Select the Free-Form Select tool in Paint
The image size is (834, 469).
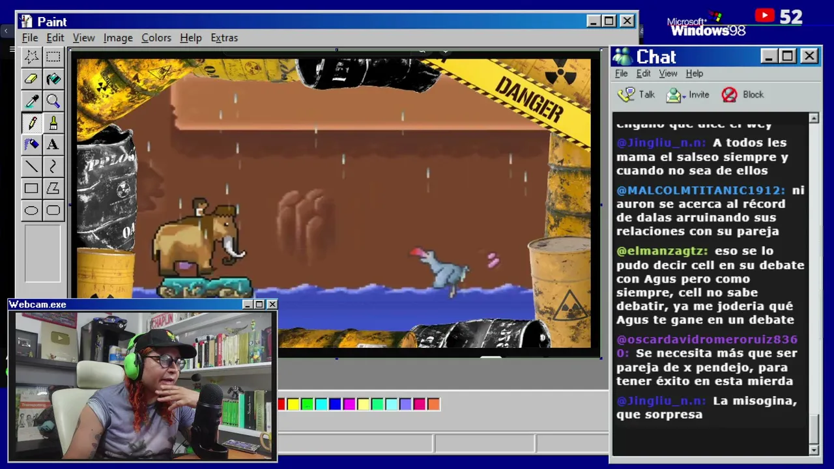click(x=31, y=57)
